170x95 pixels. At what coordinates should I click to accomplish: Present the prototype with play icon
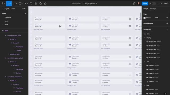159,3
